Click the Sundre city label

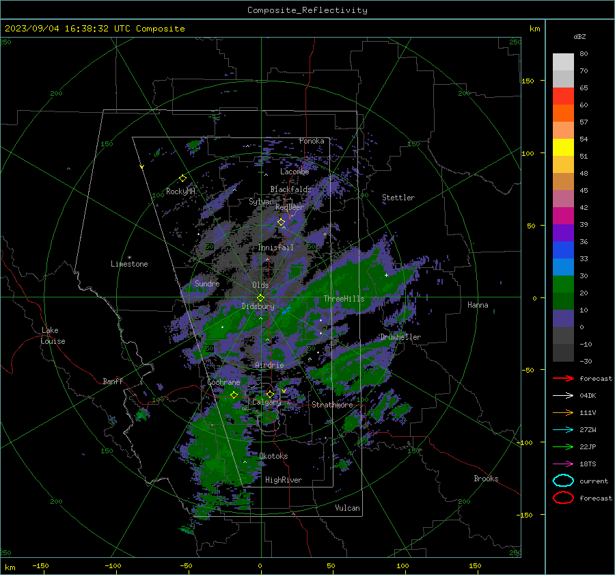pyautogui.click(x=207, y=283)
